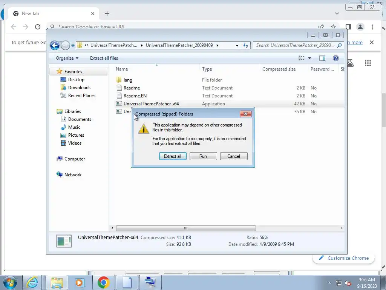Image resolution: width=386 pixels, height=290 pixels.
Task: Select Favorites in navigation pane
Action: pyautogui.click(x=73, y=71)
